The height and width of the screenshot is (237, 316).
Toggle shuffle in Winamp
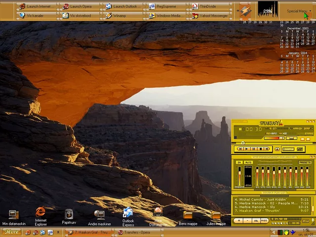coord(288,149)
